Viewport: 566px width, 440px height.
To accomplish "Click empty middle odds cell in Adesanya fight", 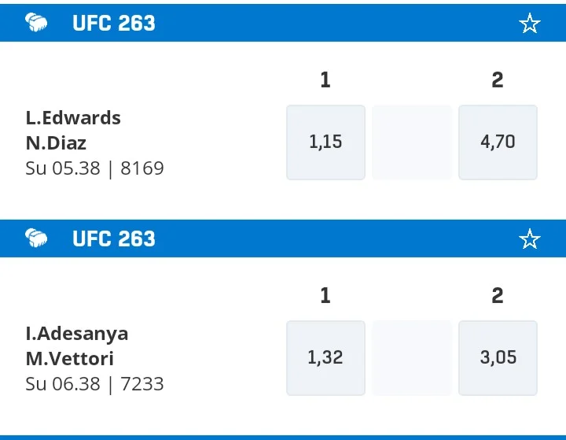I will (412, 357).
